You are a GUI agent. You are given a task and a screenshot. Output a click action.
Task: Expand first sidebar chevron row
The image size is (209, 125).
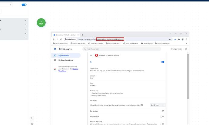click(x=25, y=20)
